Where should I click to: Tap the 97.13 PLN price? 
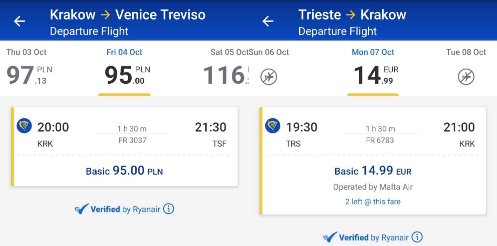(x=29, y=75)
